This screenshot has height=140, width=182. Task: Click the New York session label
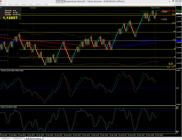pyautogui.click(x=155, y=8)
